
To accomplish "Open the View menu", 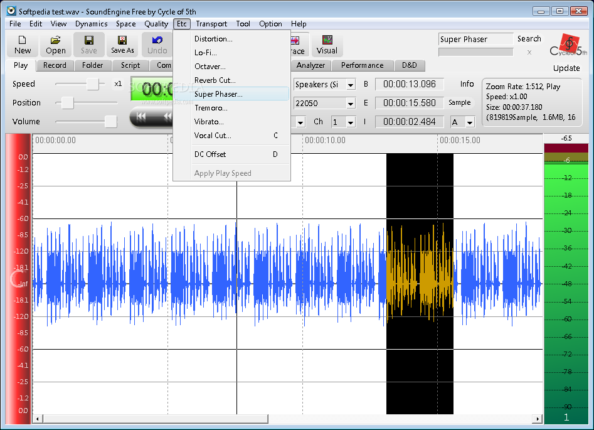I will 59,24.
